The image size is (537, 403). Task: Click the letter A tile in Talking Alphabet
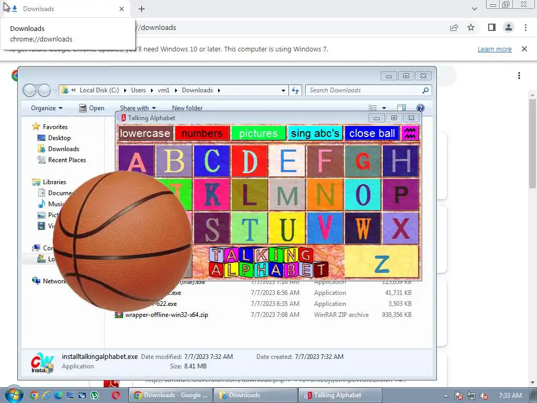click(x=136, y=161)
